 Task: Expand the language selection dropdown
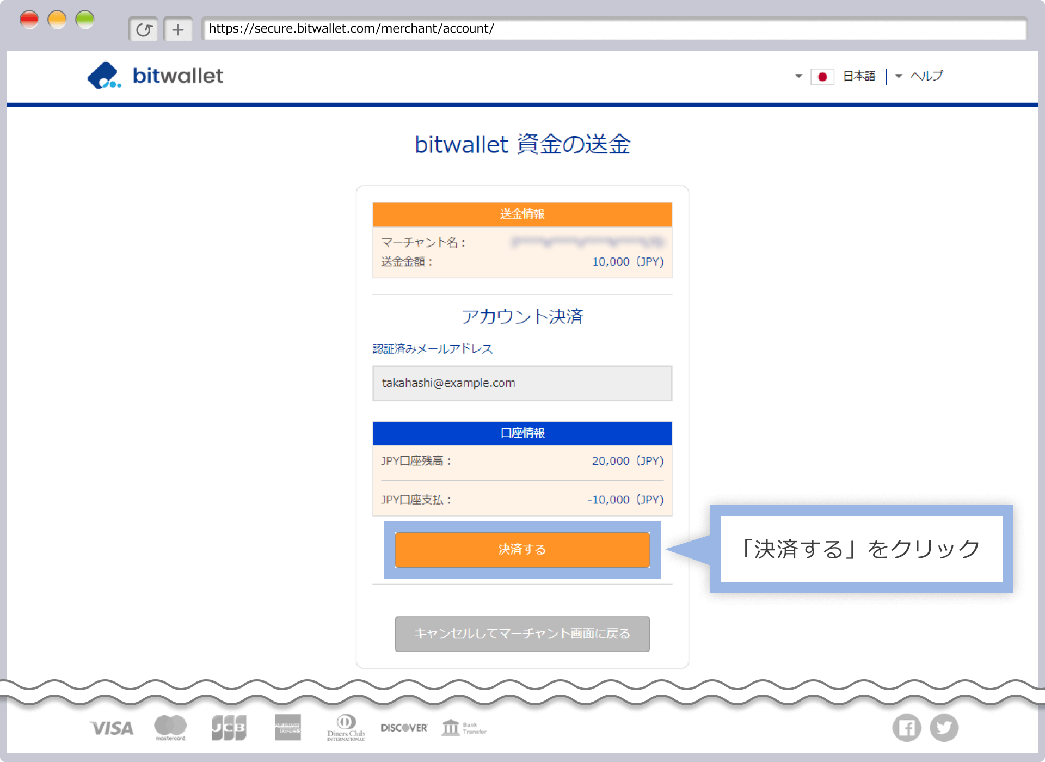tap(798, 76)
